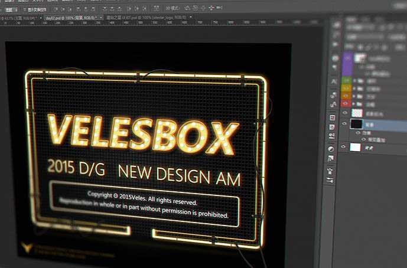The image size is (407, 268).
Task: Enable the Show Transform Controls checkbox
Action: coord(25,9)
